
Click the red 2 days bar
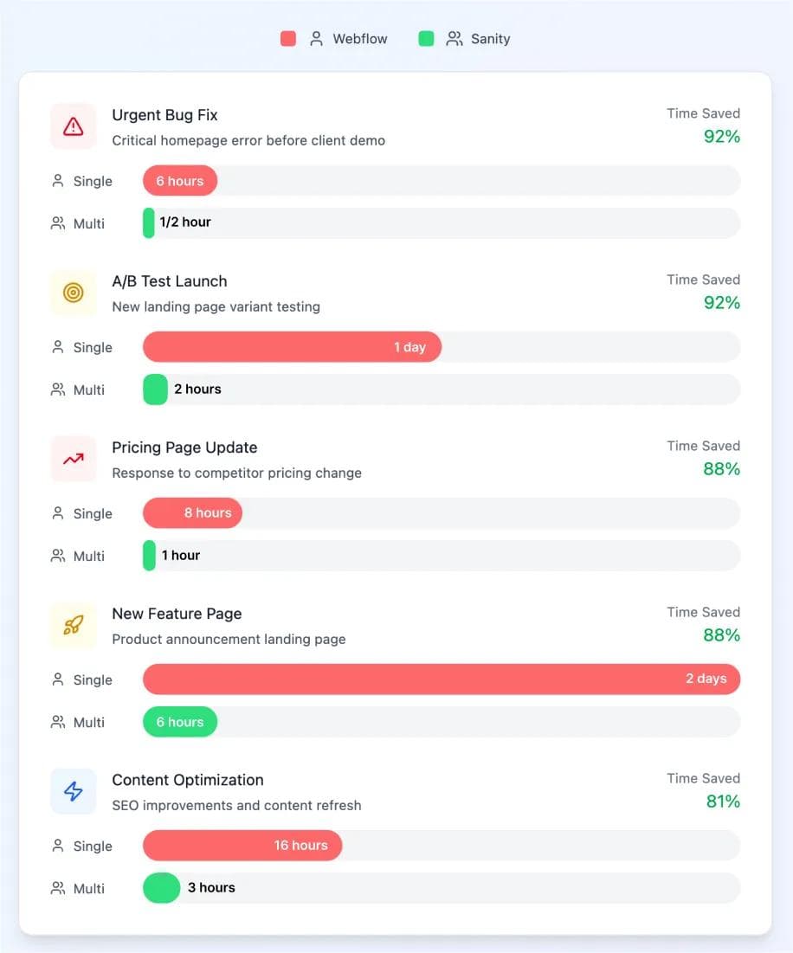442,679
